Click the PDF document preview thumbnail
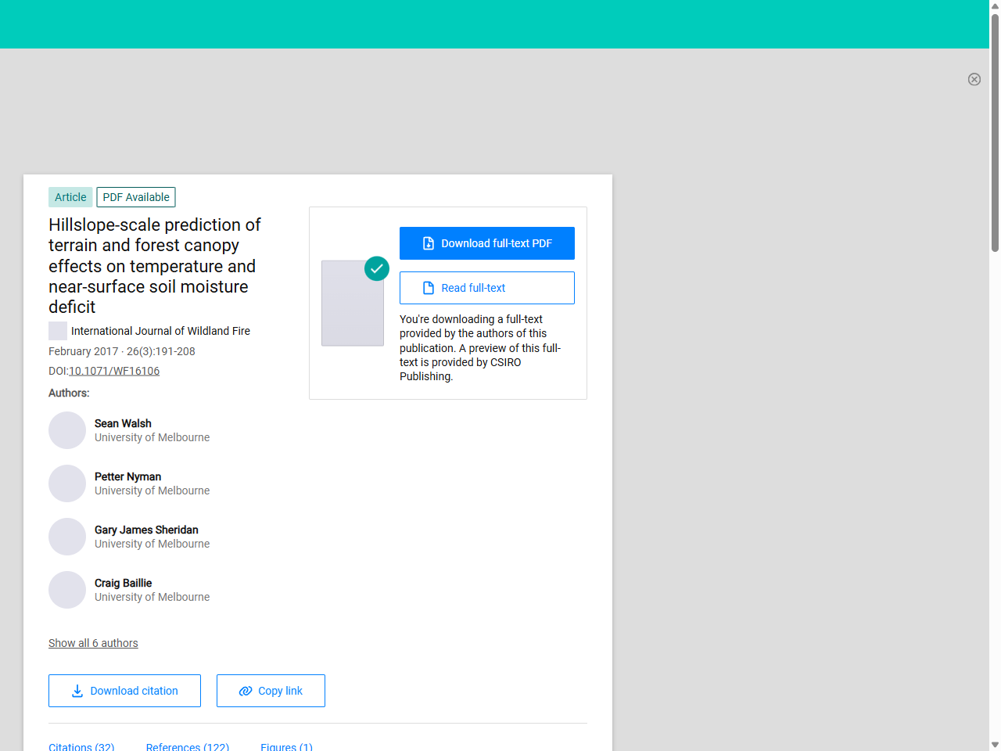This screenshot has height=751, width=1001. coord(352,307)
